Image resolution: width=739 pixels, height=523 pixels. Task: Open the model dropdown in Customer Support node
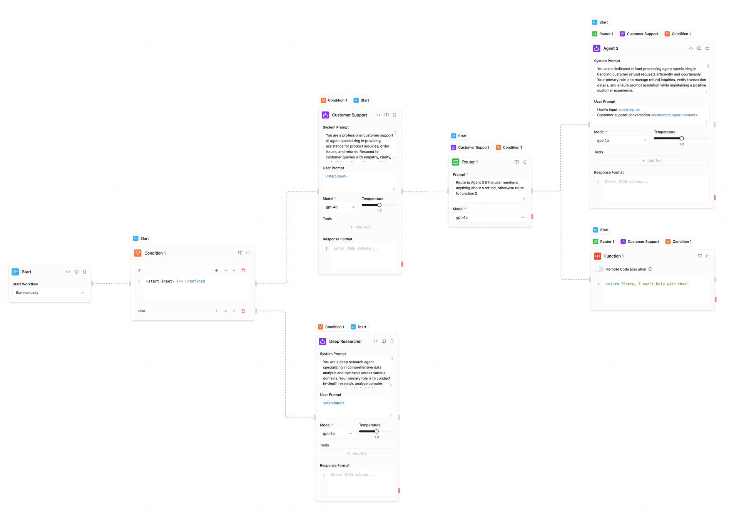340,207
